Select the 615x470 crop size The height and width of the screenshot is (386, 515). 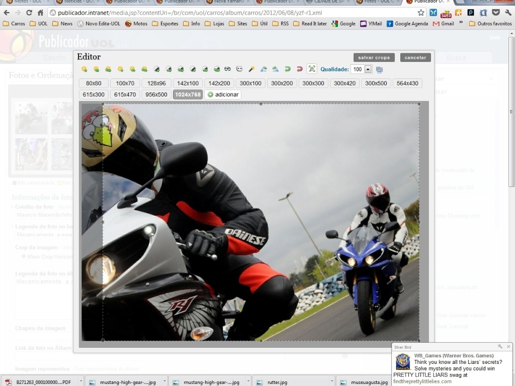coord(125,94)
